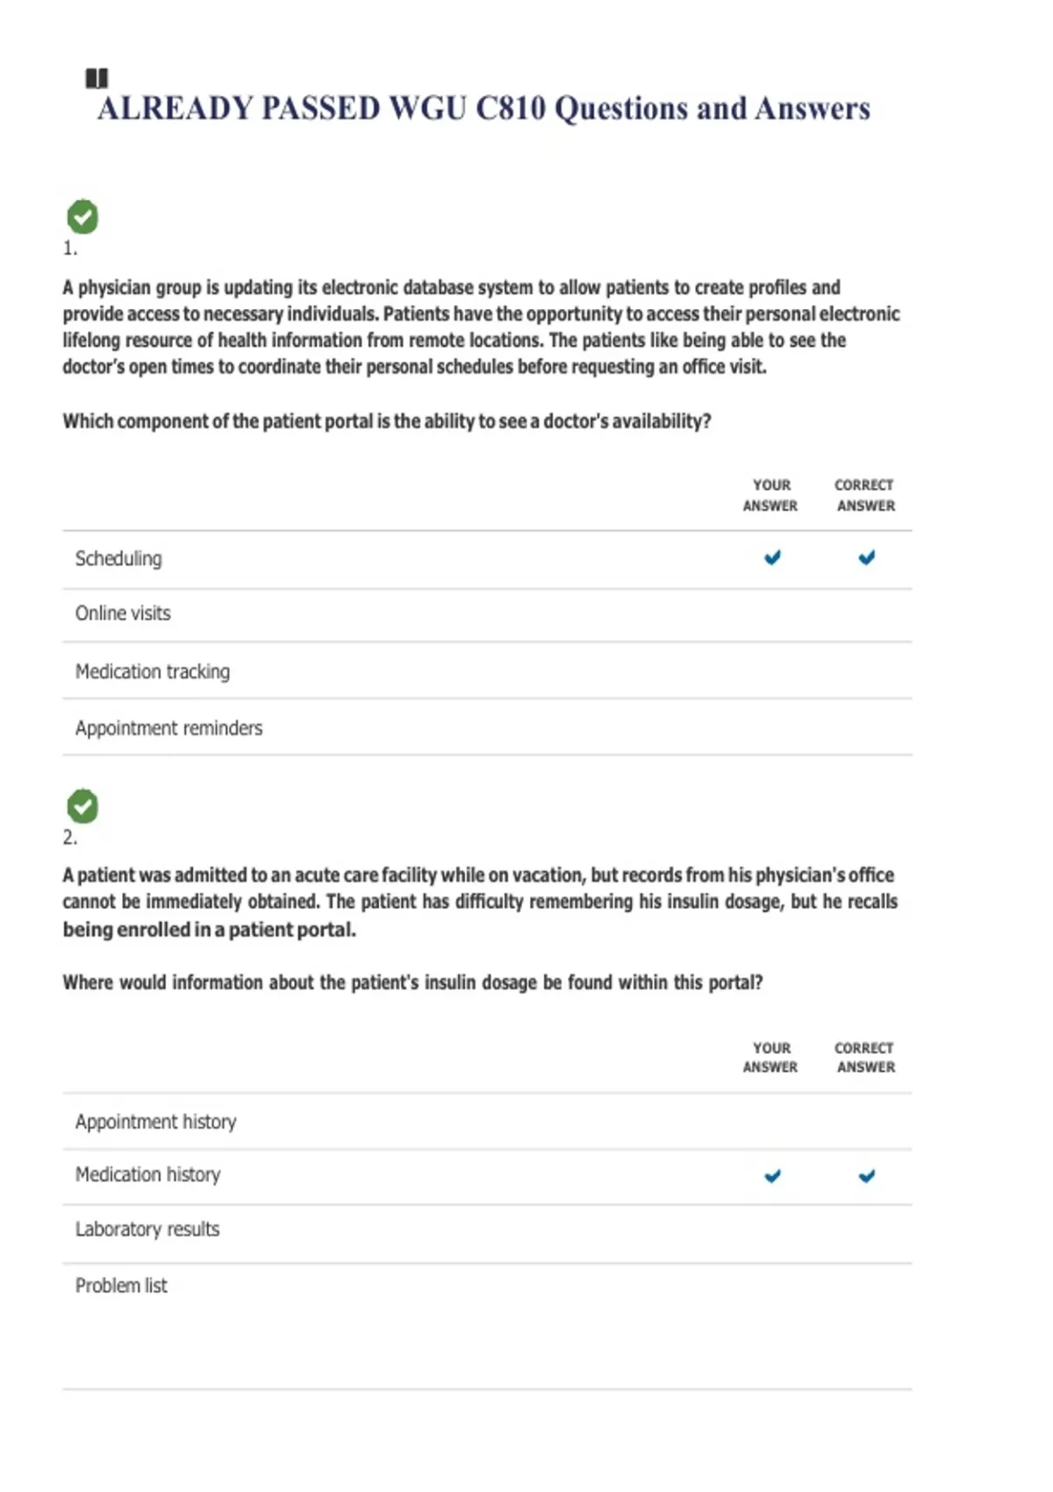
Task: Click the ALREADY PASSED WGU C810 title
Action: click(x=484, y=109)
